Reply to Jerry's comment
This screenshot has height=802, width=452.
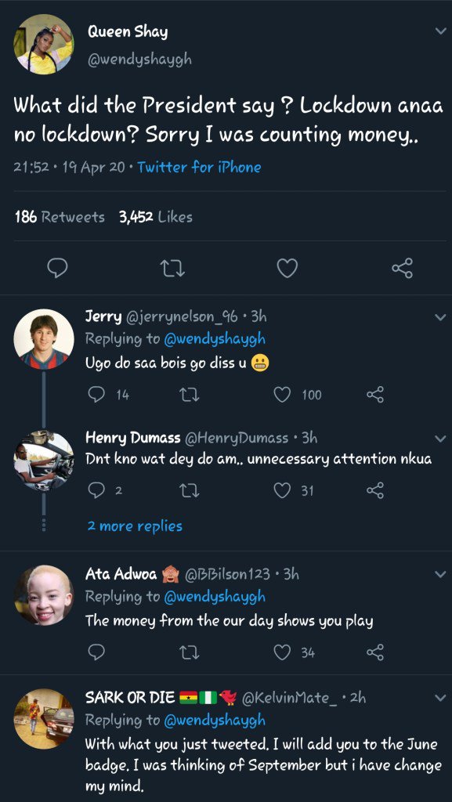[96, 395]
